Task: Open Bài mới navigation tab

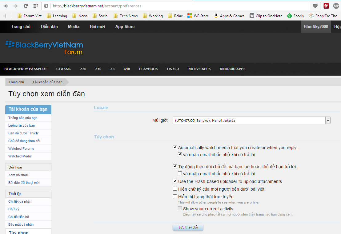Action: (x=97, y=26)
